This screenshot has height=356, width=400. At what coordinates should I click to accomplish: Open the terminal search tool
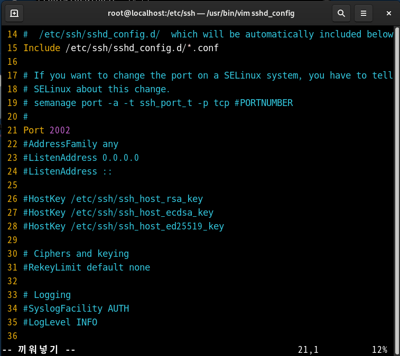pos(341,13)
